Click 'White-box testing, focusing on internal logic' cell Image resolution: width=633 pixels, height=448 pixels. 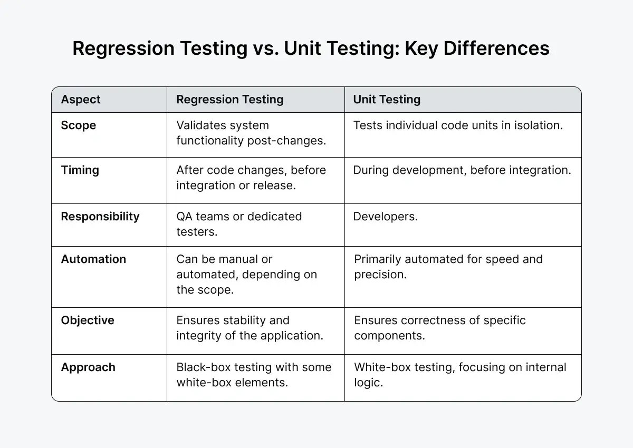(x=460, y=375)
